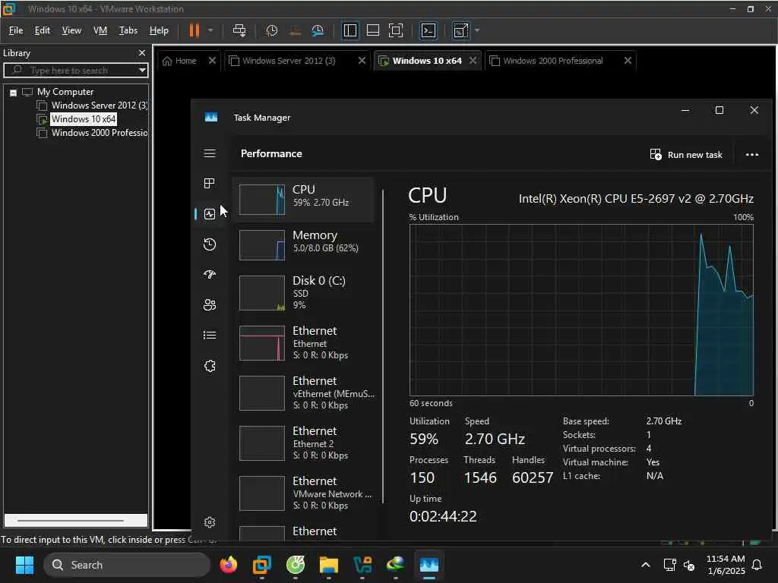Open File Explorer from the taskbar
This screenshot has width=778, height=583.
coord(328,565)
